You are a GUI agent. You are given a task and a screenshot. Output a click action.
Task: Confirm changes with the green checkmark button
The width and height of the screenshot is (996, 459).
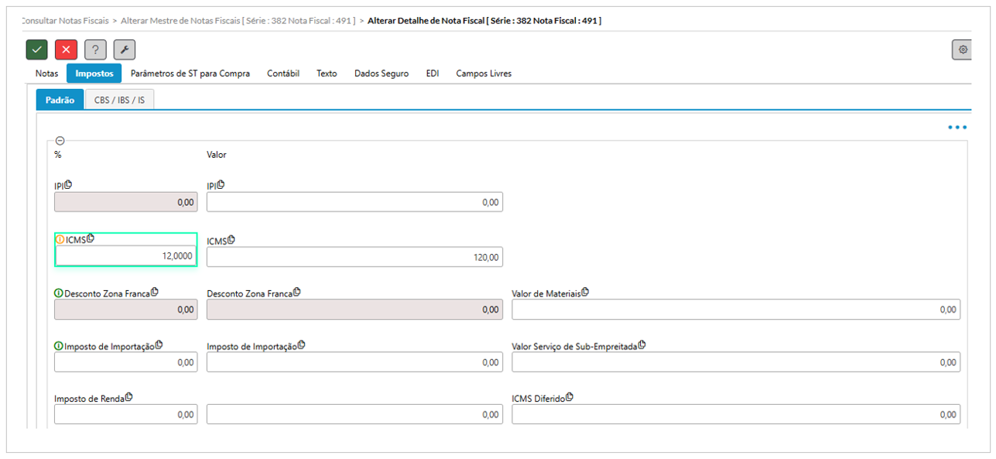tap(36, 50)
